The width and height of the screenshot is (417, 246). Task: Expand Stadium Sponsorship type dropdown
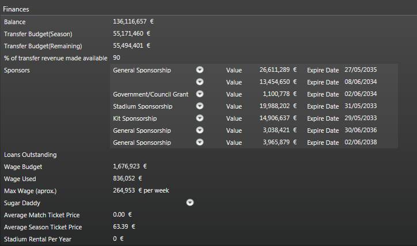click(200, 106)
